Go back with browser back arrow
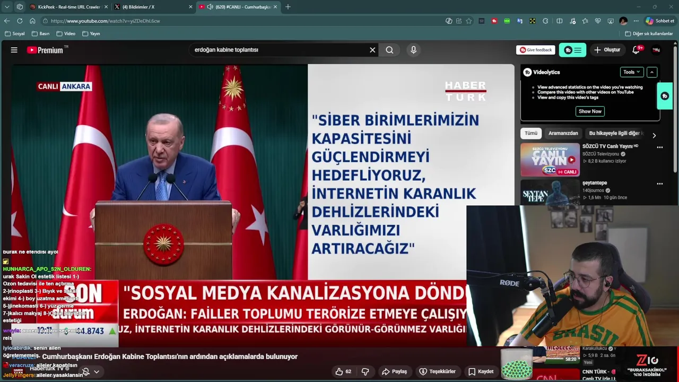 coord(7,21)
